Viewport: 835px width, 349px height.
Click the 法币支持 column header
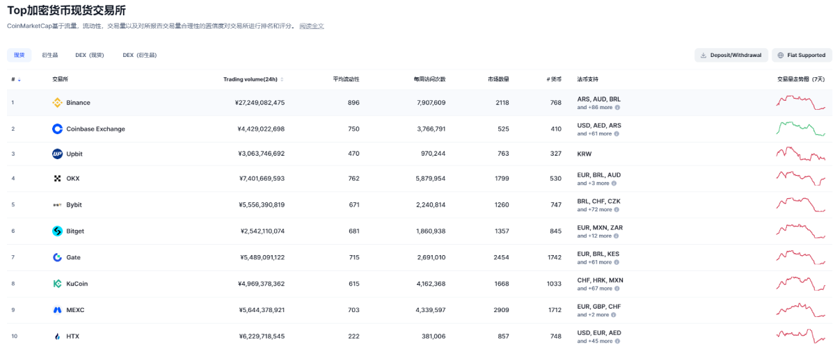[588, 79]
